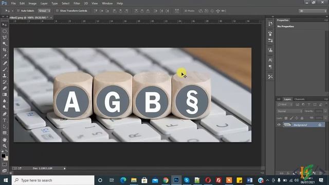
Task: Select the Rectangle shape tool
Action: click(5, 133)
